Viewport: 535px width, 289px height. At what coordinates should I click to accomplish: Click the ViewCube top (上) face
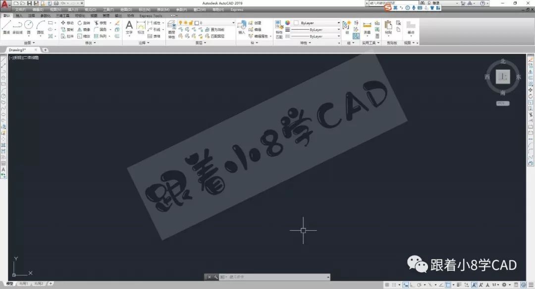click(503, 77)
